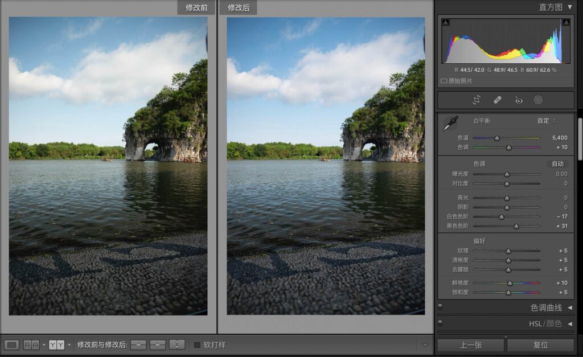Copy before settings to after (right arrow)
The height and width of the screenshot is (357, 583).
[138, 344]
